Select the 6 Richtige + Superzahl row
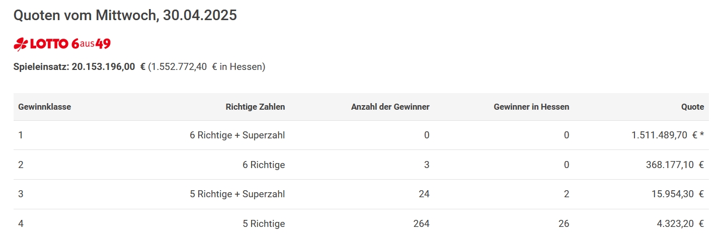This screenshot has height=238, width=719. 361,135
